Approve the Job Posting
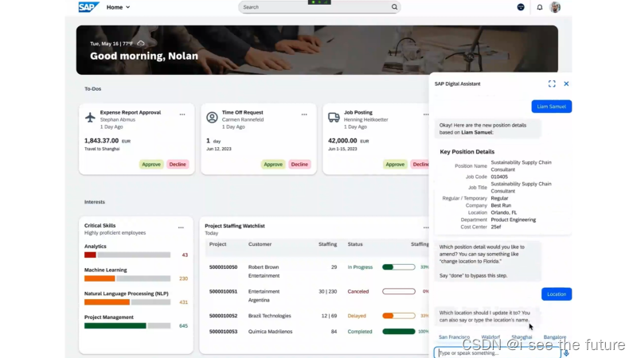 pyautogui.click(x=395, y=165)
